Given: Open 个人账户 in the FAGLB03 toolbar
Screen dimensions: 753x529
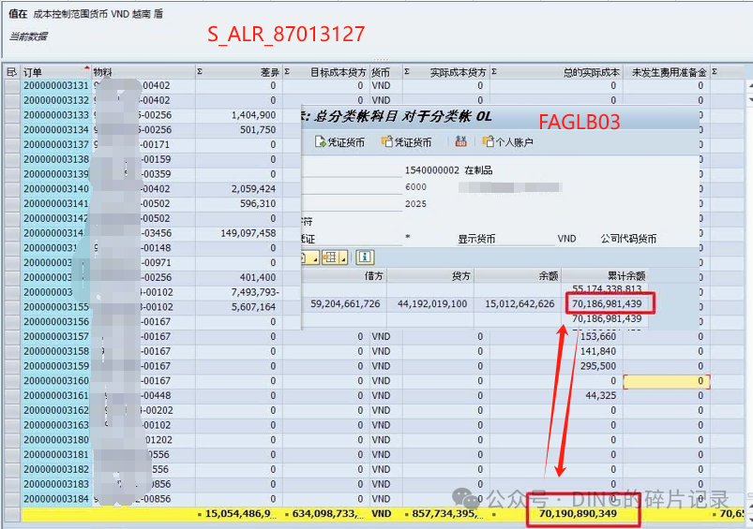Looking at the screenshot, I should pos(508,142).
